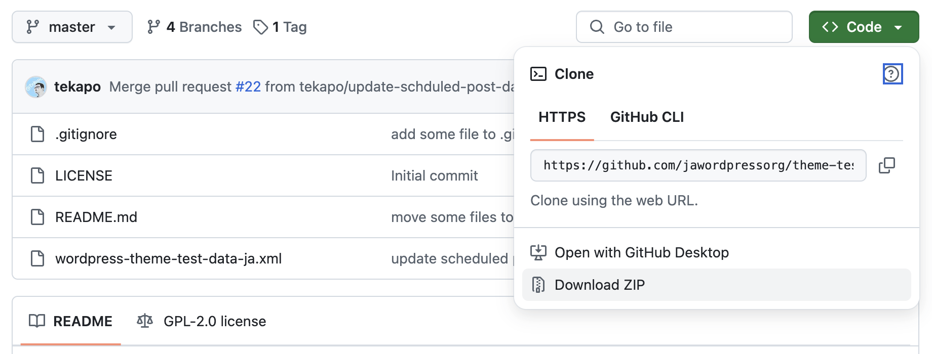932x354 pixels.
Task: Select the HTTPS clone tab
Action: click(561, 117)
